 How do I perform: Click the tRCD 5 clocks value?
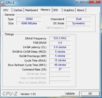[x=60, y=52]
